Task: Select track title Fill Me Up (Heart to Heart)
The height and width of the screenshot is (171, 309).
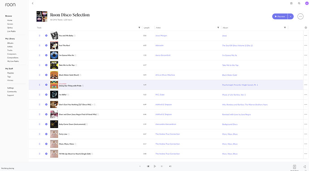Action: click(75, 154)
